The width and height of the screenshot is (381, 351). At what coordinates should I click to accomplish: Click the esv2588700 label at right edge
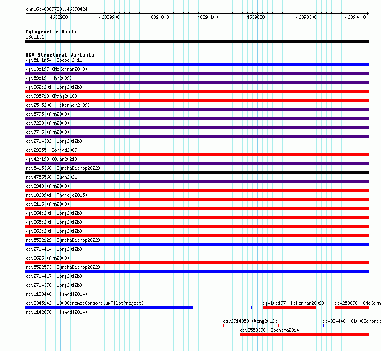coord(358,303)
